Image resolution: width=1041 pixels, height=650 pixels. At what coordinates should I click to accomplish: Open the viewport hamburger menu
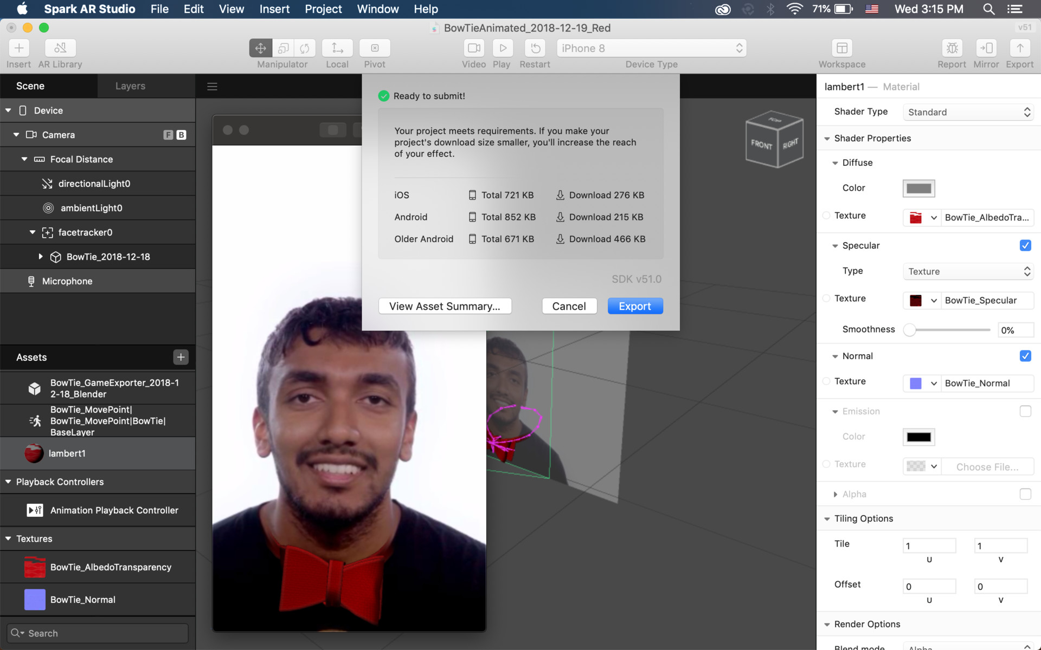pyautogui.click(x=212, y=87)
